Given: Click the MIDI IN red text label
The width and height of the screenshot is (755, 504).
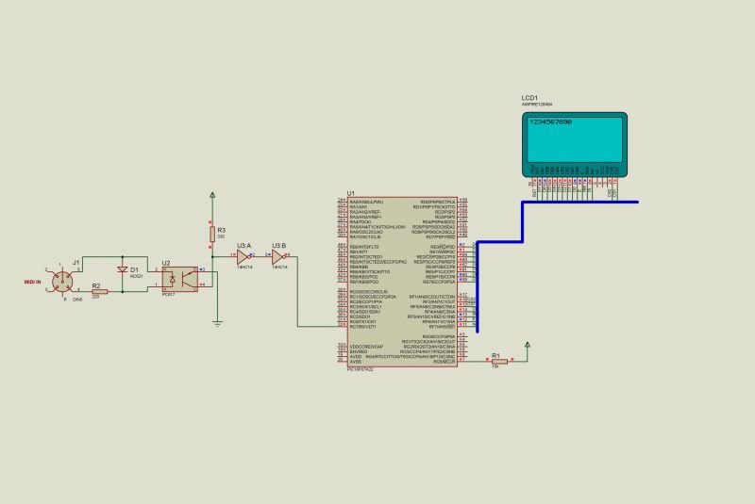Looking at the screenshot, I should click(34, 282).
